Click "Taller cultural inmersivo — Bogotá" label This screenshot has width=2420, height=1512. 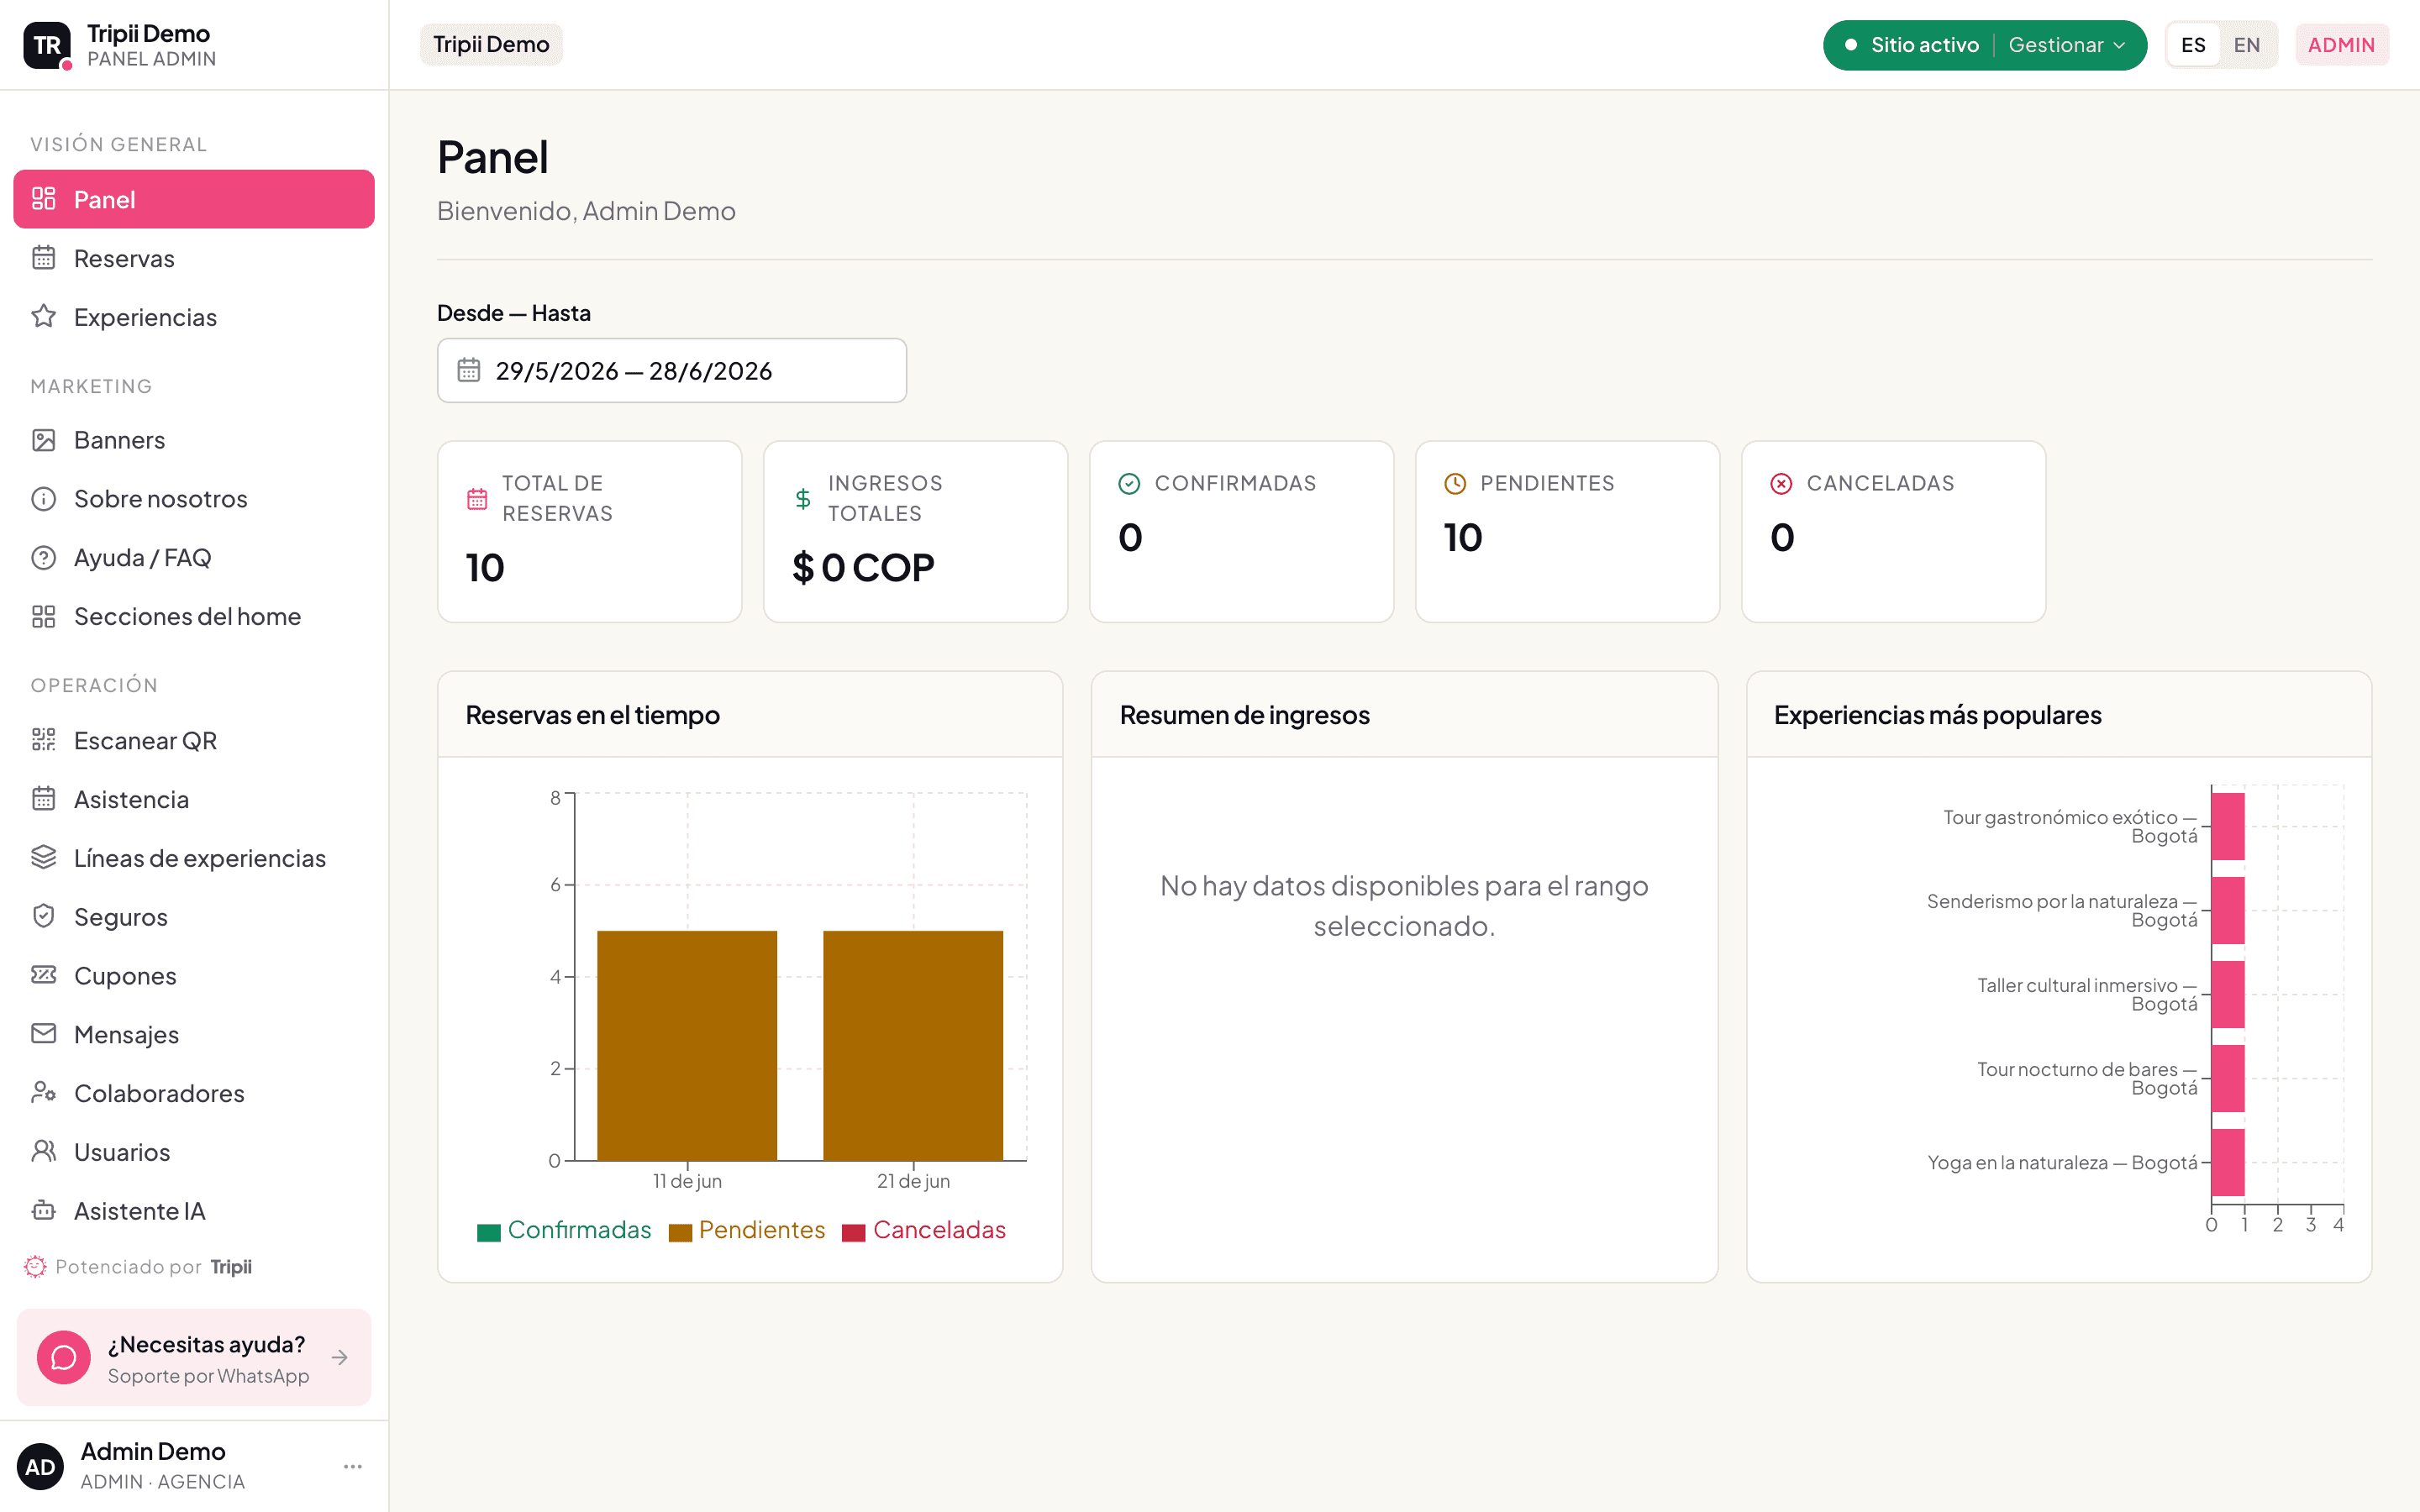coord(2087,994)
